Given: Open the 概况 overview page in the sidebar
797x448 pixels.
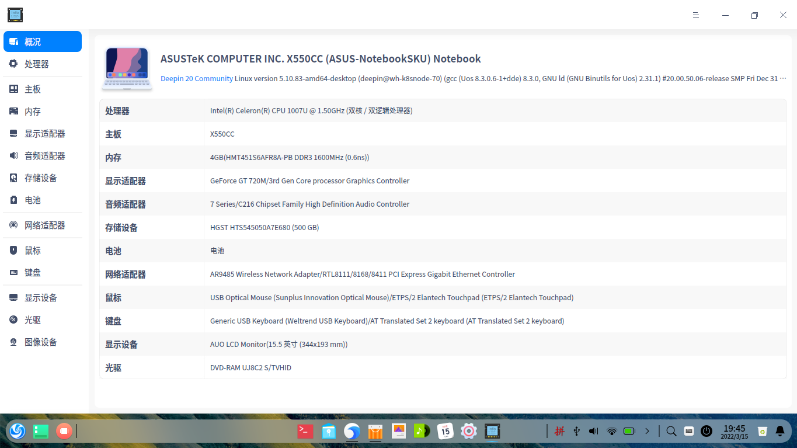Looking at the screenshot, I should [43, 41].
